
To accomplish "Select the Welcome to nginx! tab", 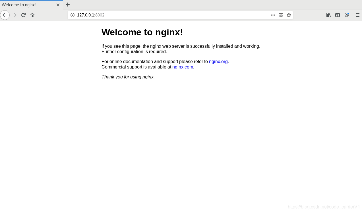I will (31, 5).
